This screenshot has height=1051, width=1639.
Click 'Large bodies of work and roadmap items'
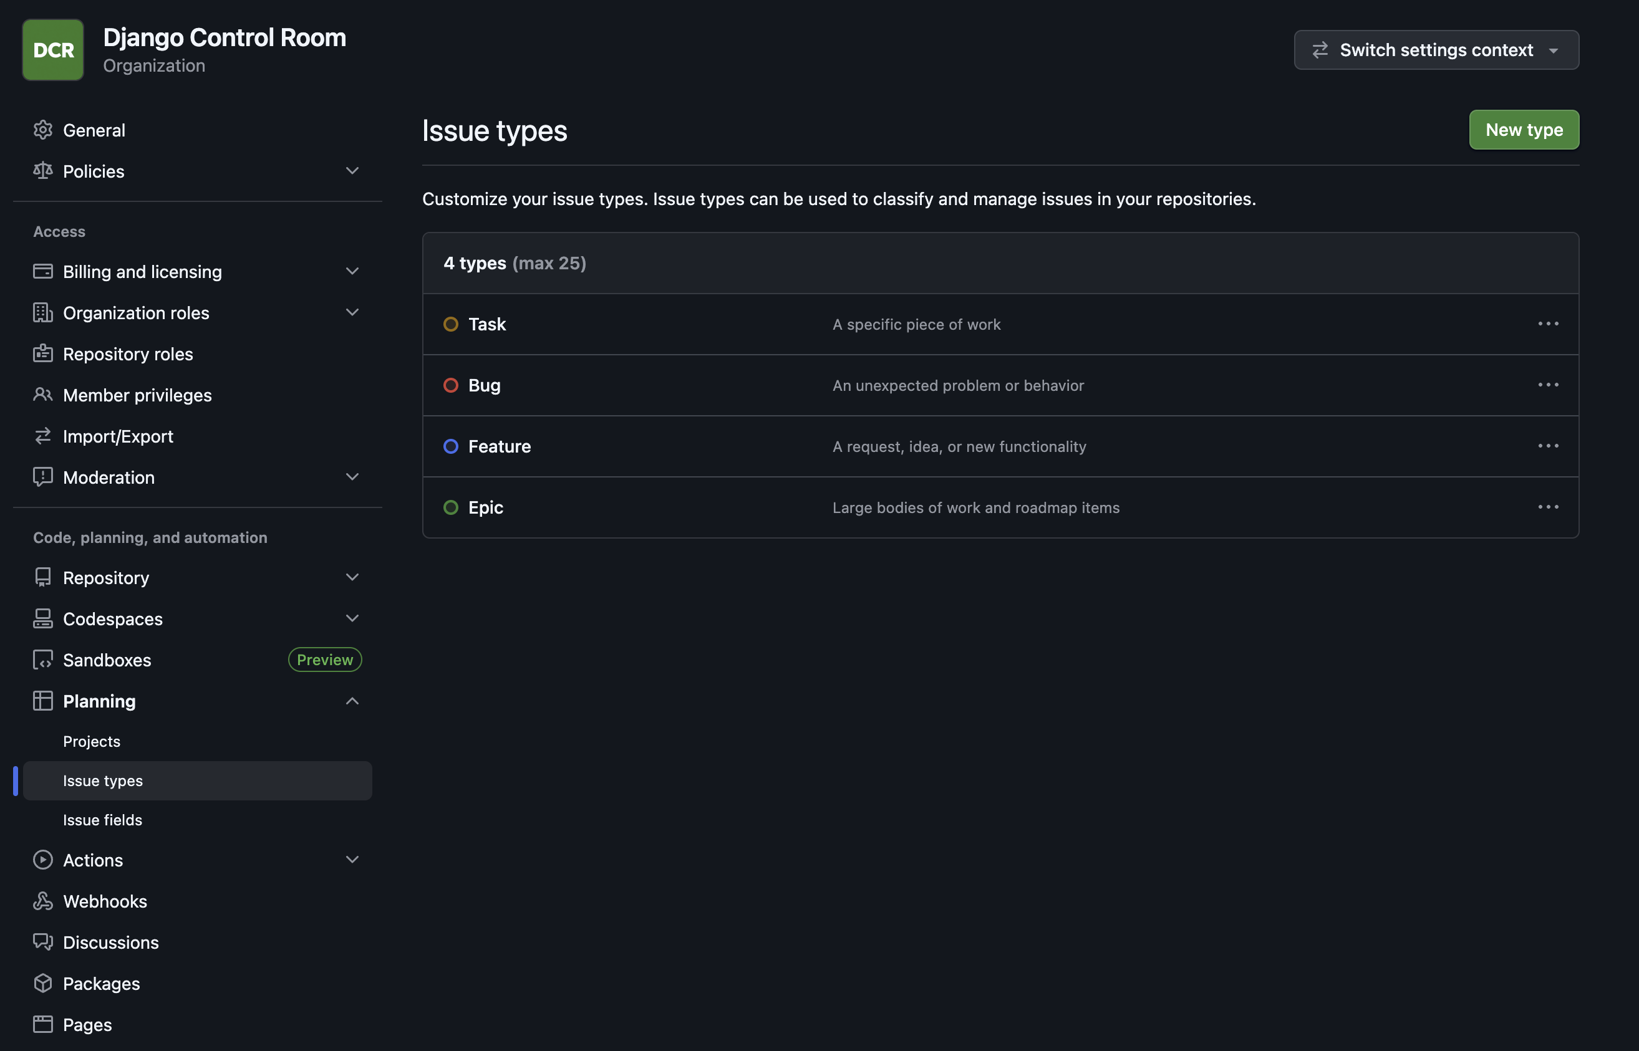point(975,508)
